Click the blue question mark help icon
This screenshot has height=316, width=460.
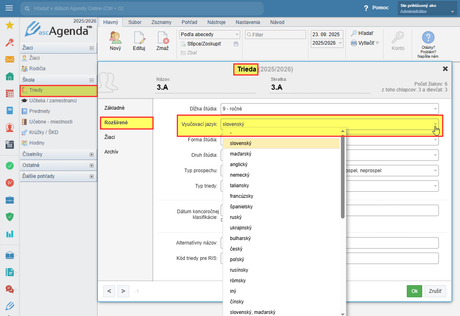(428, 37)
